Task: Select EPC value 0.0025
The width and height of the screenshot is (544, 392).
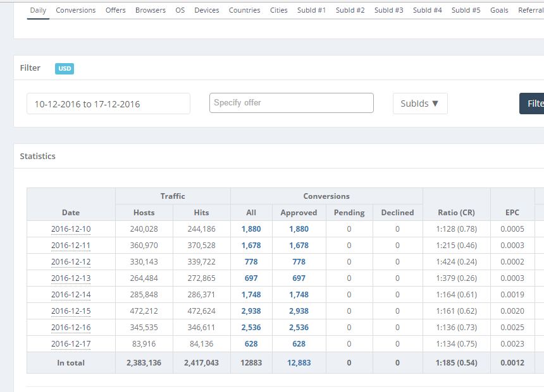Action: [x=512, y=328]
